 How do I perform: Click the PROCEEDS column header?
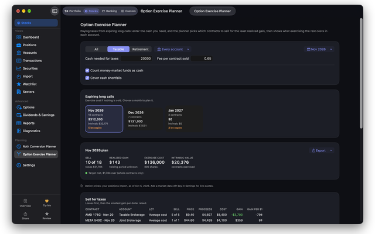tap(205, 209)
